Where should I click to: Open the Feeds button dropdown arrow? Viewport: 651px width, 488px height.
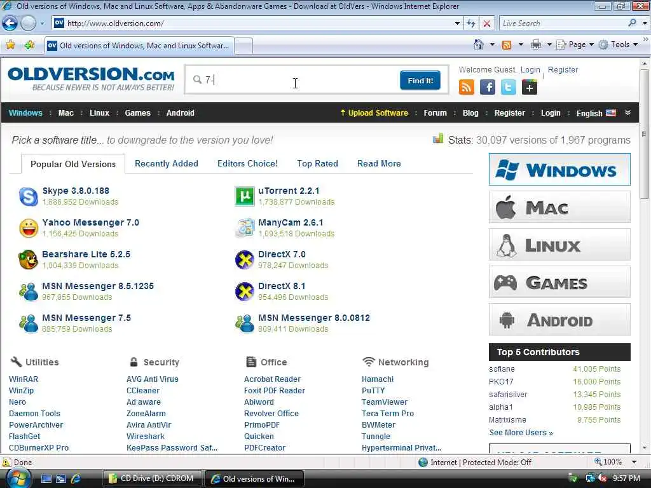point(520,44)
